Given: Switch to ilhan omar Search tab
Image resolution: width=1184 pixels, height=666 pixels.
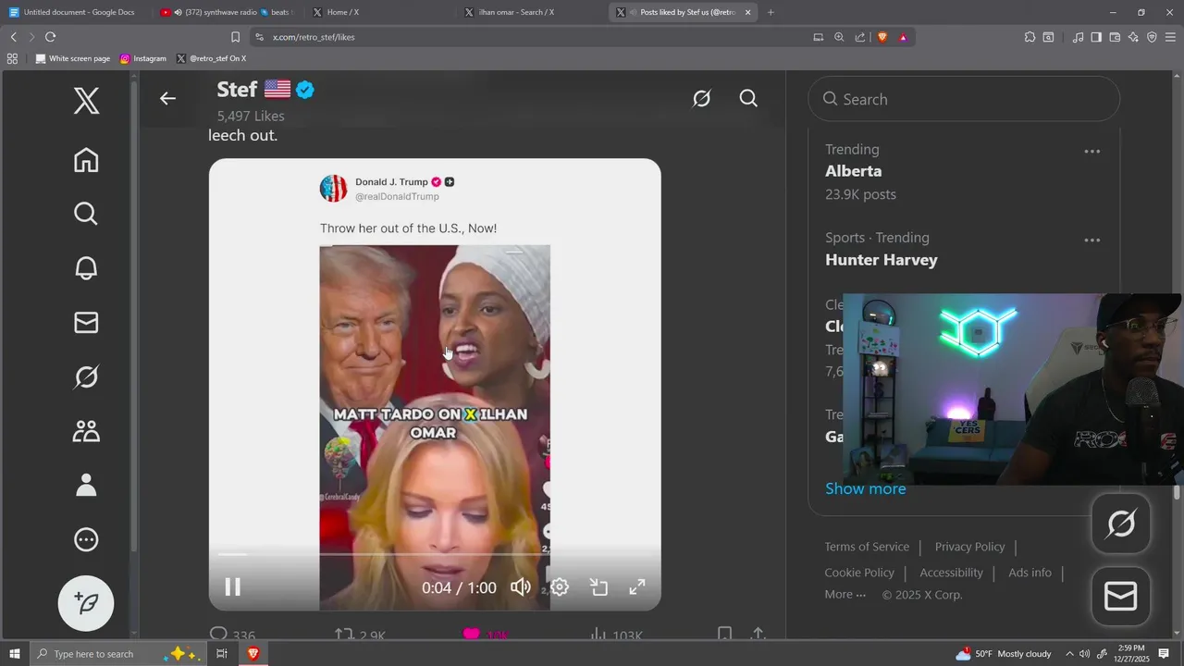Looking at the screenshot, I should [x=530, y=12].
